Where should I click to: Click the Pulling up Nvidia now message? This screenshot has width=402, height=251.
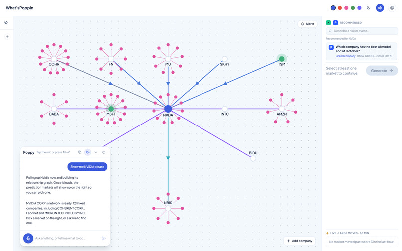click(59, 185)
